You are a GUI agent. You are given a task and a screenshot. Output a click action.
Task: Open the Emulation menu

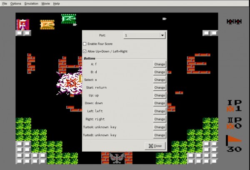click(x=31, y=3)
